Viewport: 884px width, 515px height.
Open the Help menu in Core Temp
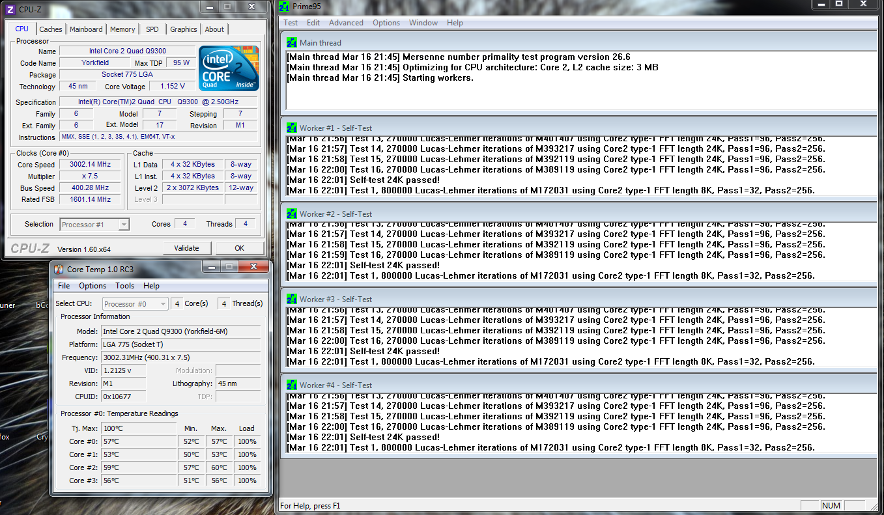pyautogui.click(x=151, y=286)
